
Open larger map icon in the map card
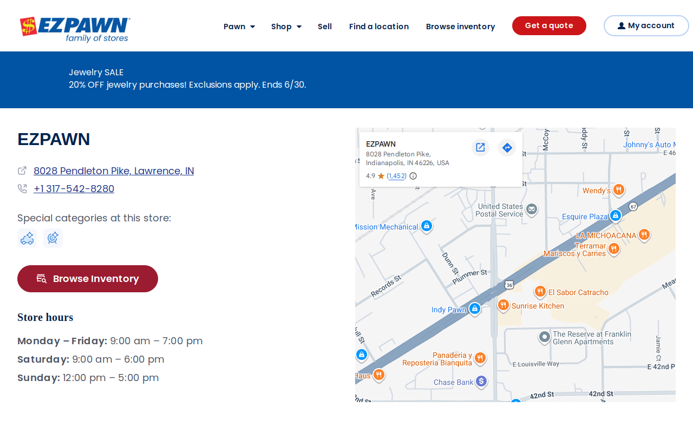(480, 147)
